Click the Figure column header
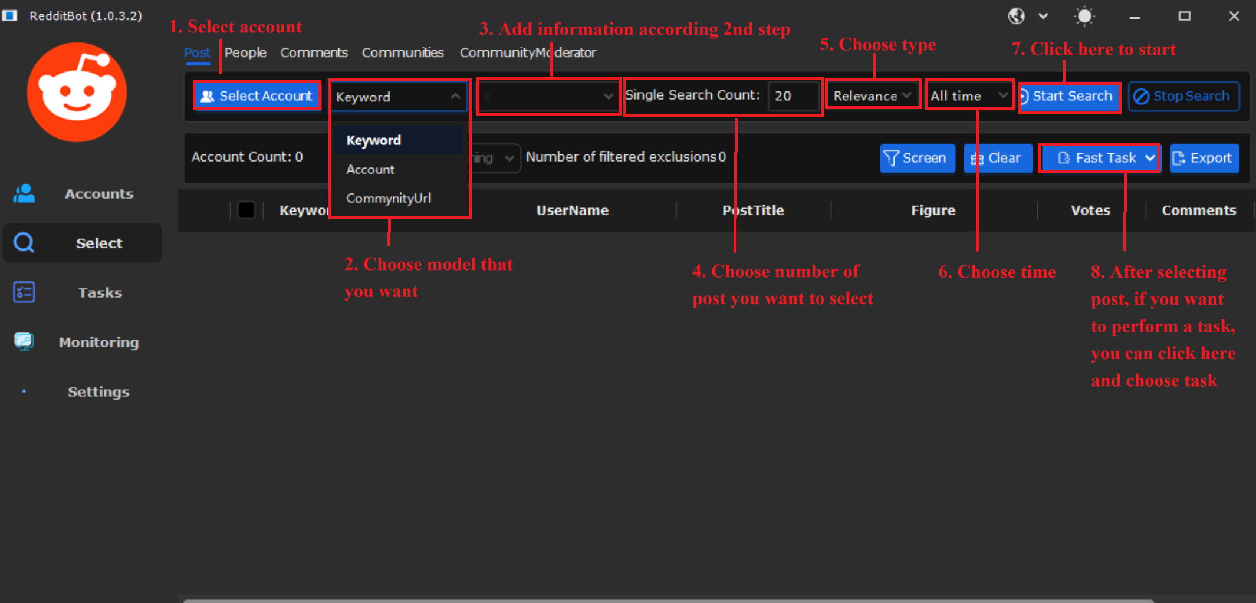Screen dimensions: 1256x603 pyautogui.click(x=933, y=210)
